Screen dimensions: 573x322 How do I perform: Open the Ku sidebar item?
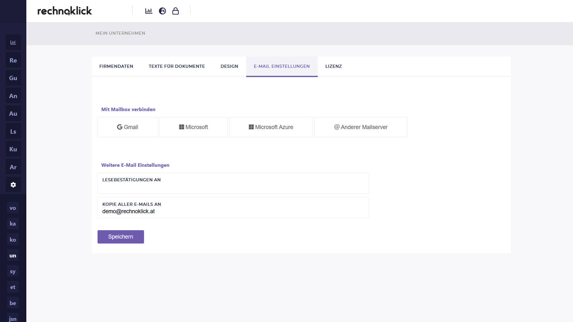(x=13, y=149)
